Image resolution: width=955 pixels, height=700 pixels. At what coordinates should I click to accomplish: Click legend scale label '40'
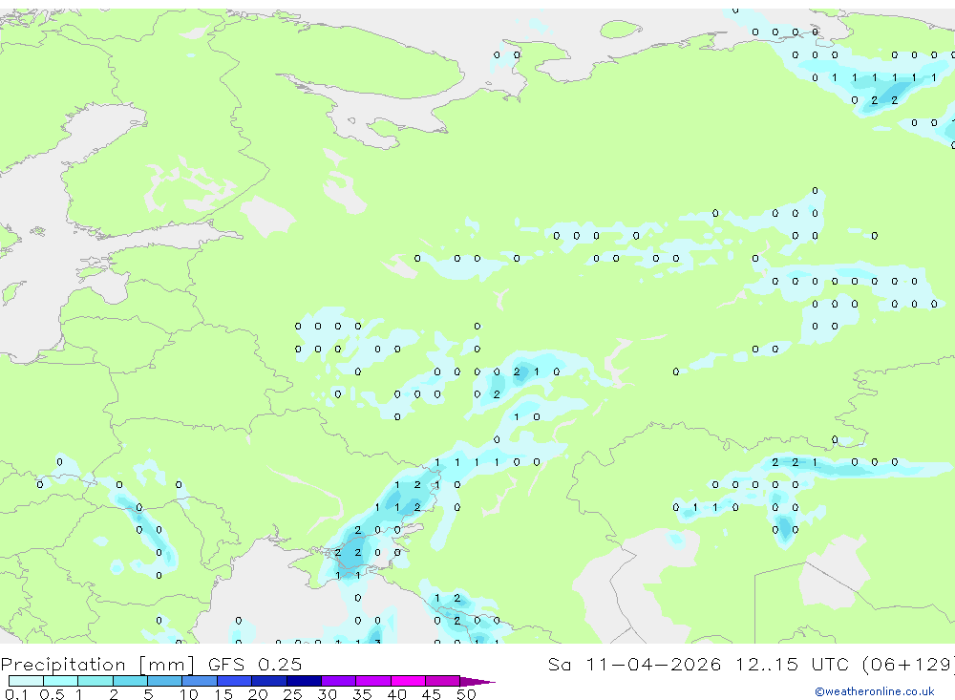click(396, 694)
